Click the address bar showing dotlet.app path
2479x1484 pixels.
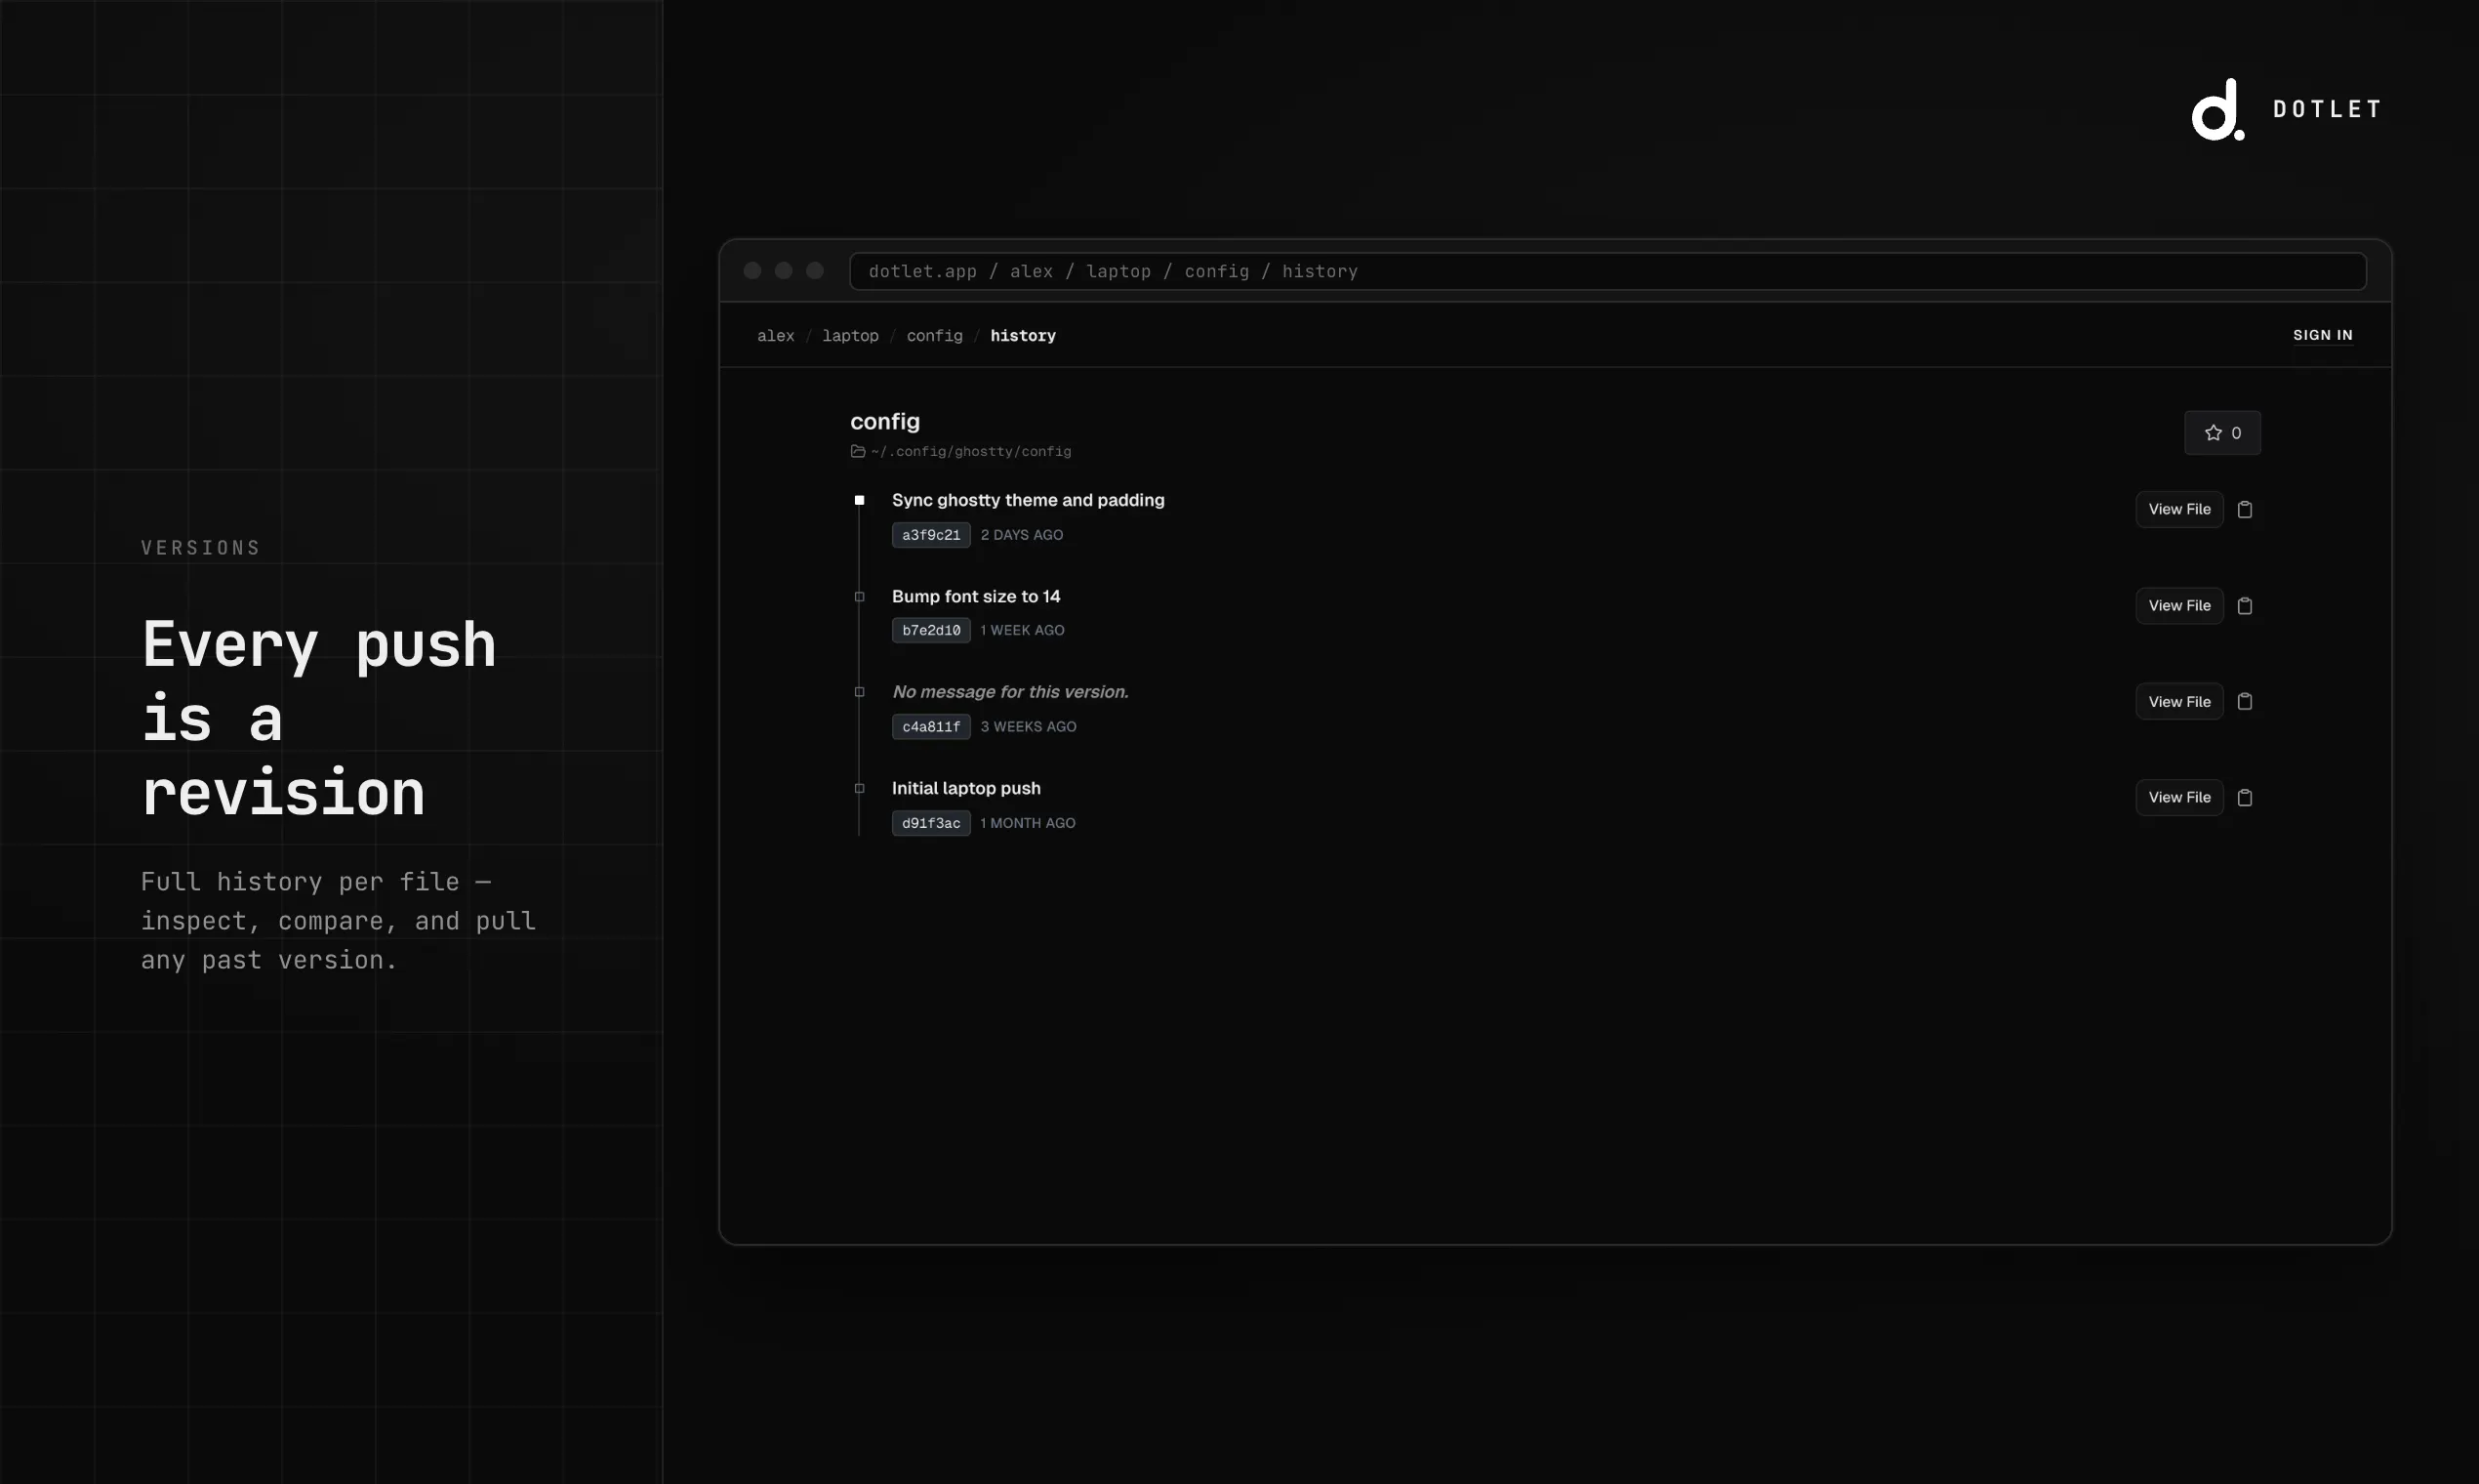tap(1607, 272)
